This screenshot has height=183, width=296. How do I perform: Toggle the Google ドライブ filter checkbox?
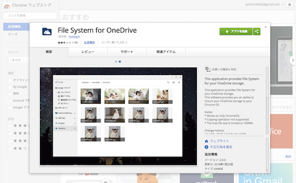click(x=10, y=108)
